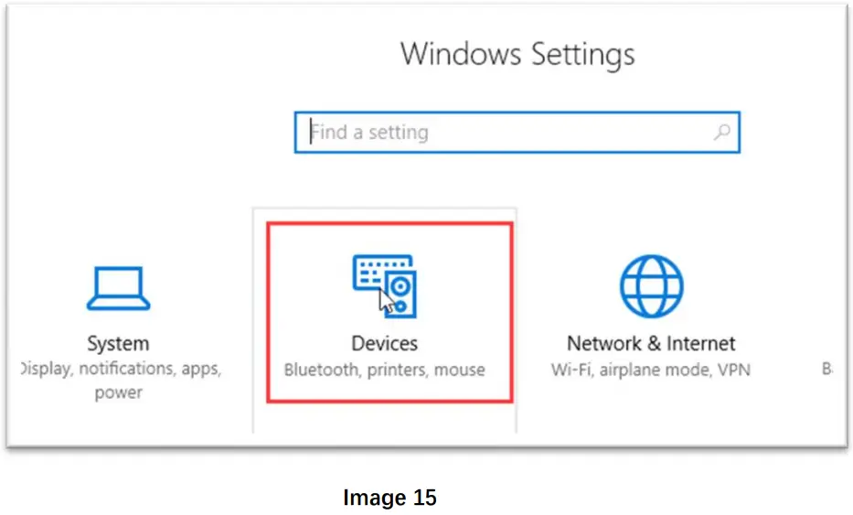Click the mouse pointer on the Devices icon
Viewport: 853px width, 515px height.
pyautogui.click(x=388, y=300)
